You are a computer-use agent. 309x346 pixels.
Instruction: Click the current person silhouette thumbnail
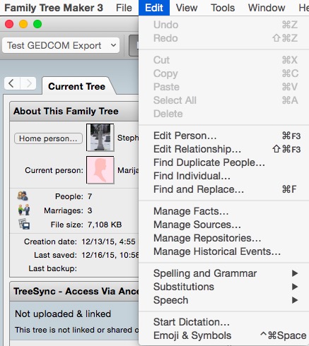pyautogui.click(x=100, y=170)
